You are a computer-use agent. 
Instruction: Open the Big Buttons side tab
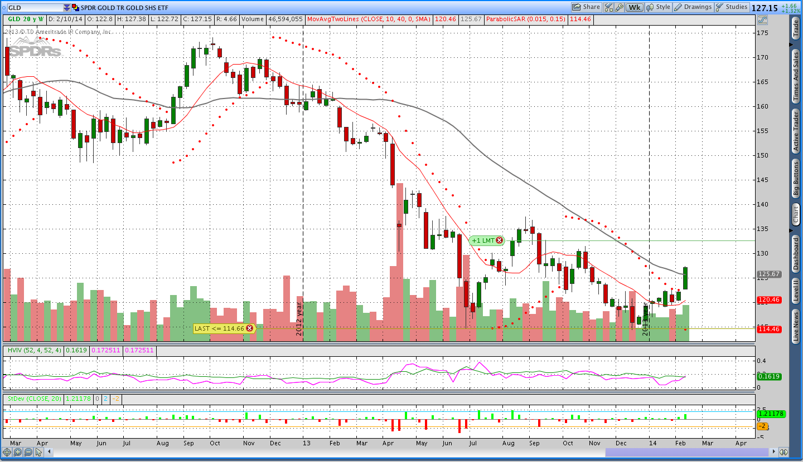(x=796, y=179)
